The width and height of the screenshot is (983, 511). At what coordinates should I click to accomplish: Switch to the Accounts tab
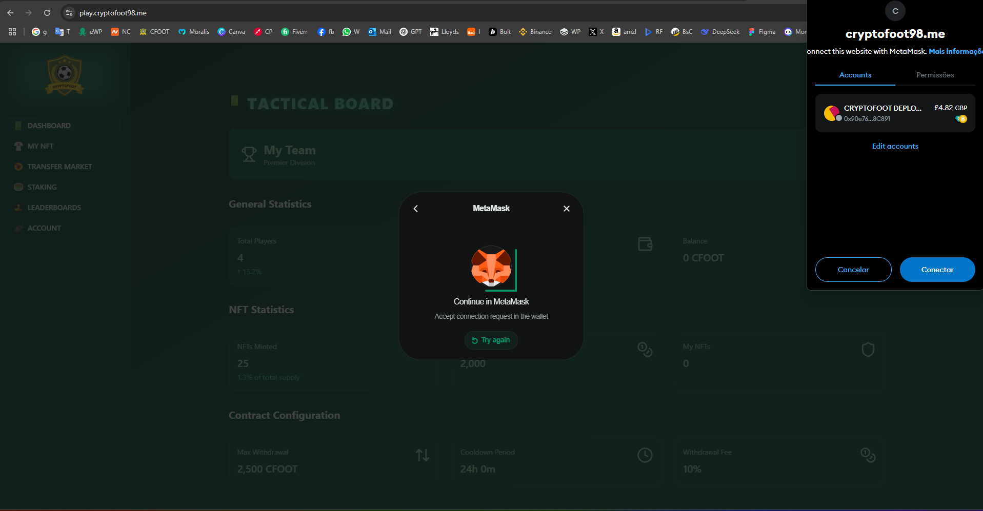pyautogui.click(x=855, y=75)
